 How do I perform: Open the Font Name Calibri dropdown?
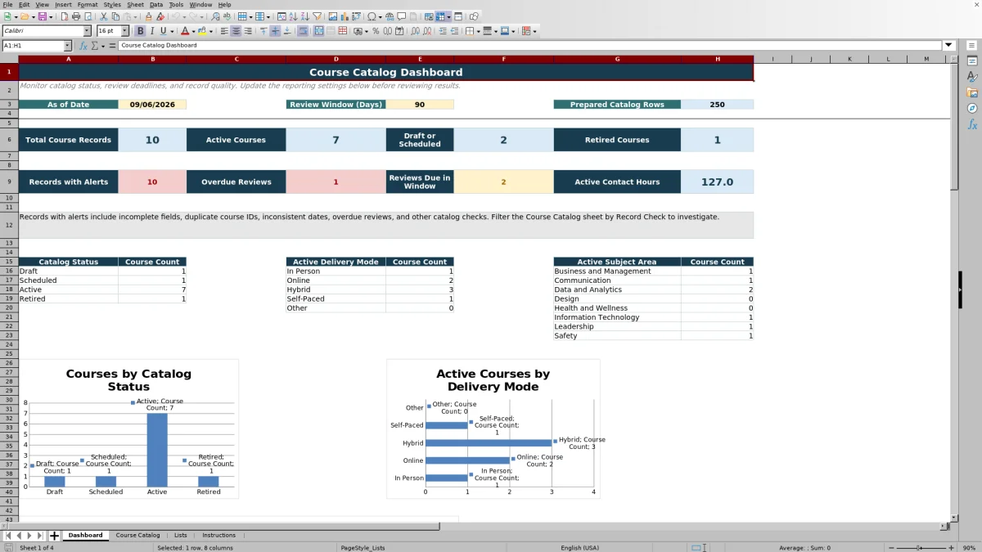click(x=87, y=31)
